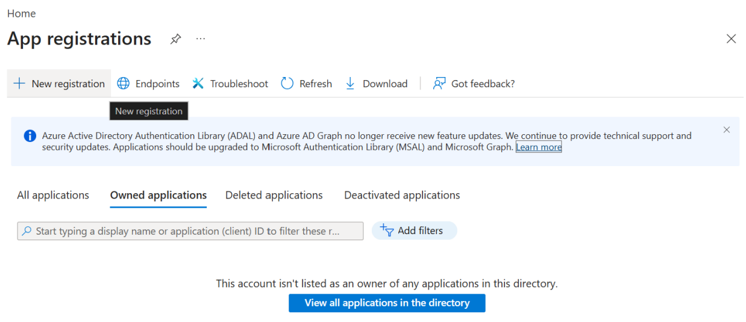Go to the Home breadcrumb
746x322 pixels.
click(x=22, y=13)
